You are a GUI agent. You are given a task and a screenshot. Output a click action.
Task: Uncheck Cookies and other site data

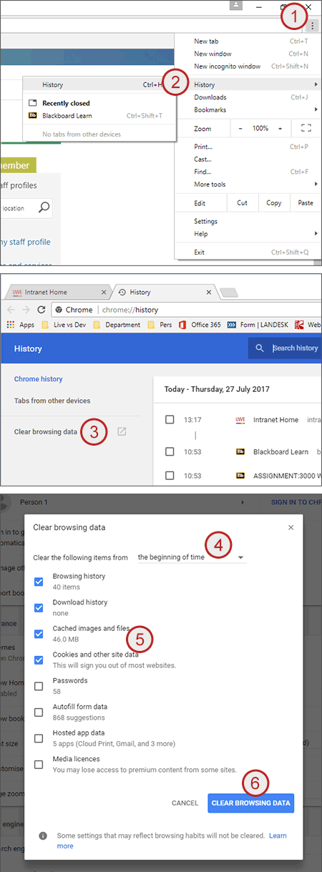pyautogui.click(x=39, y=660)
